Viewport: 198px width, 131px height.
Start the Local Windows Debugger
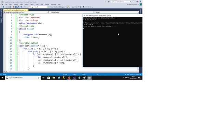57,7
